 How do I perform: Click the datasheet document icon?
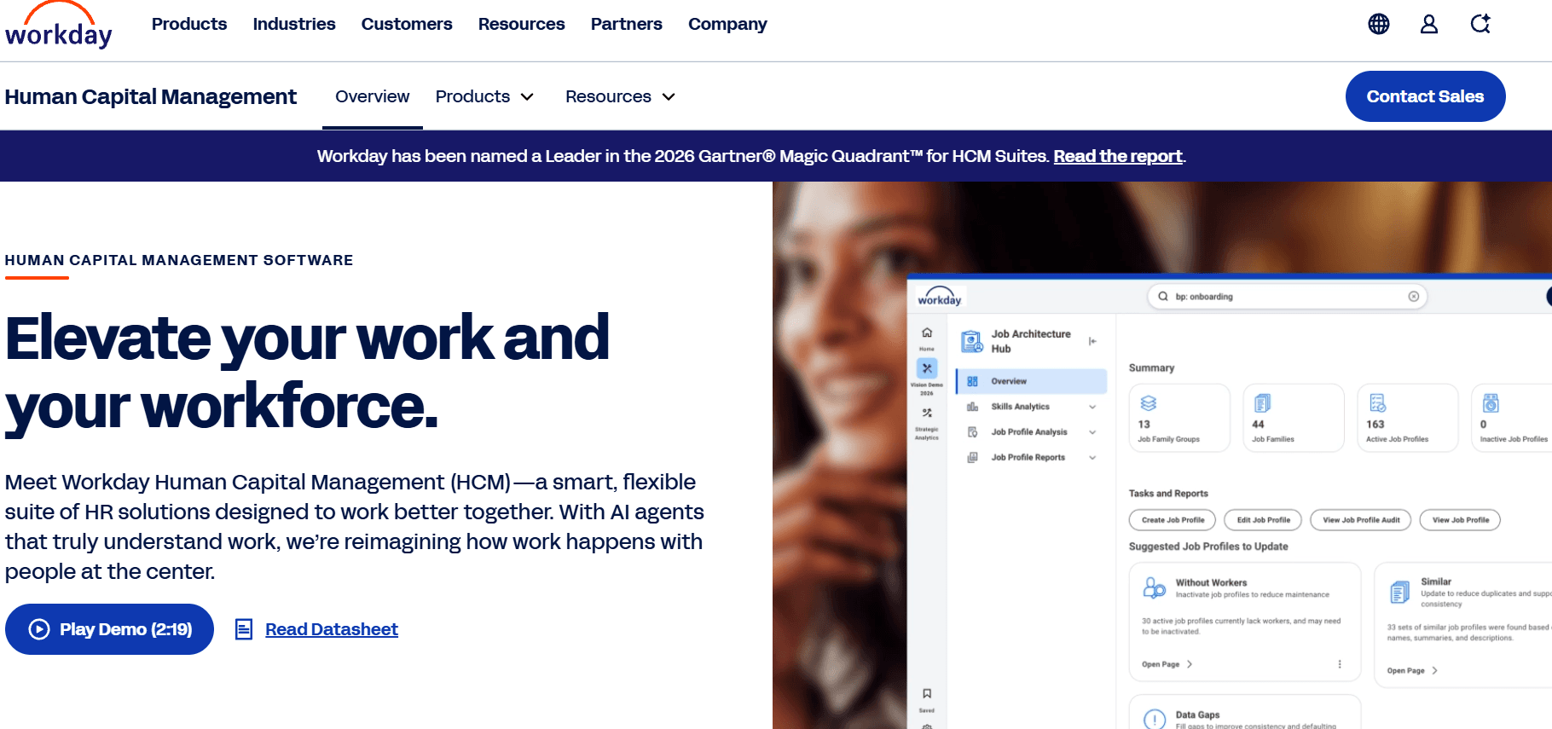coord(244,629)
